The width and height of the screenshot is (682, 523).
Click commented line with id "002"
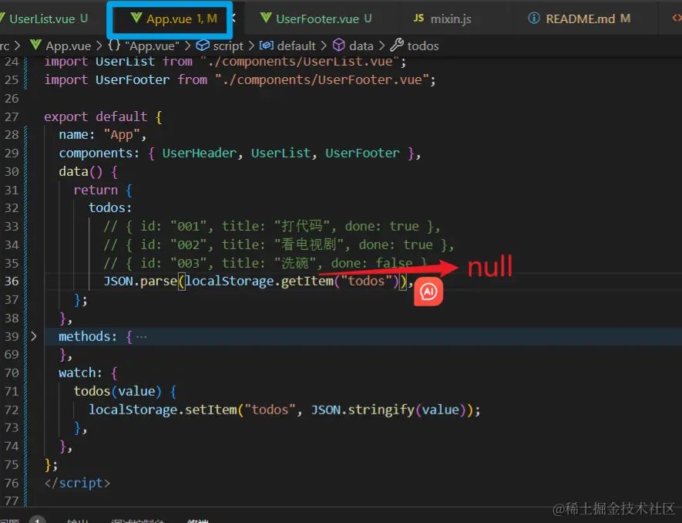[x=279, y=245]
